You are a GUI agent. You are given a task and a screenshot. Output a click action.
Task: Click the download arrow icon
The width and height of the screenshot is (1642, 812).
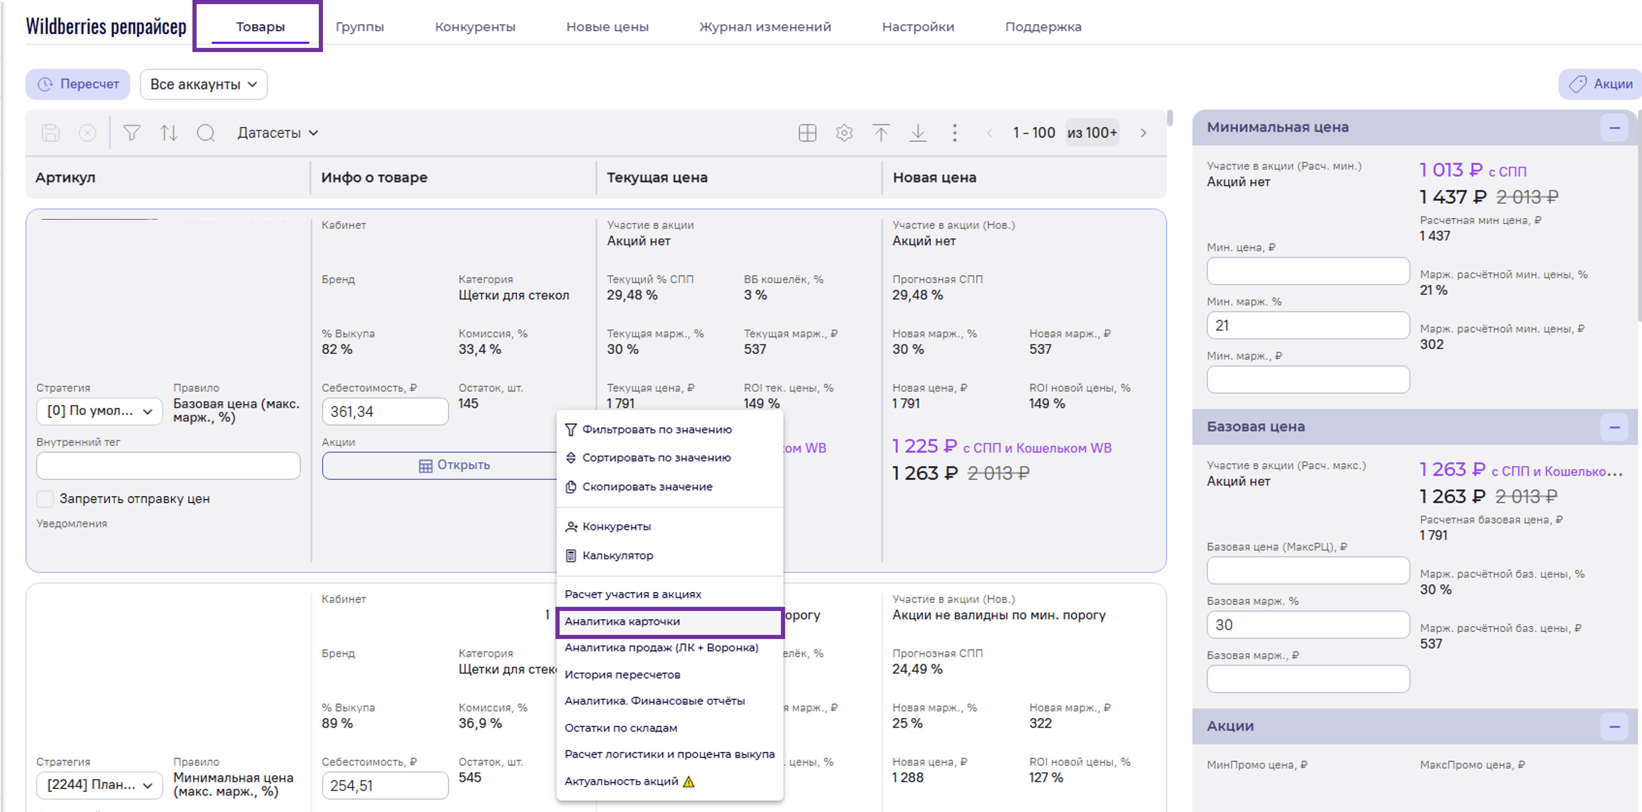pos(918,133)
